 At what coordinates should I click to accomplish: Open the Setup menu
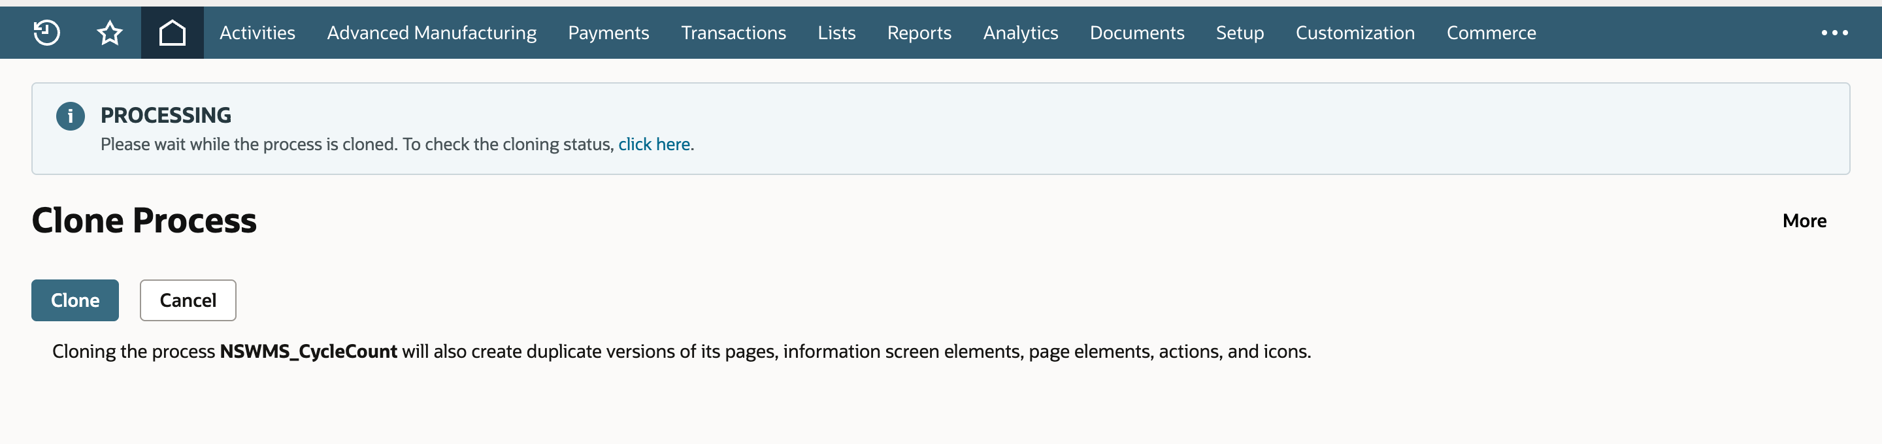click(1240, 33)
